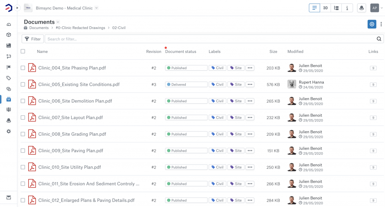Open the tree structure view icon
385x207 pixels.
[336, 8]
